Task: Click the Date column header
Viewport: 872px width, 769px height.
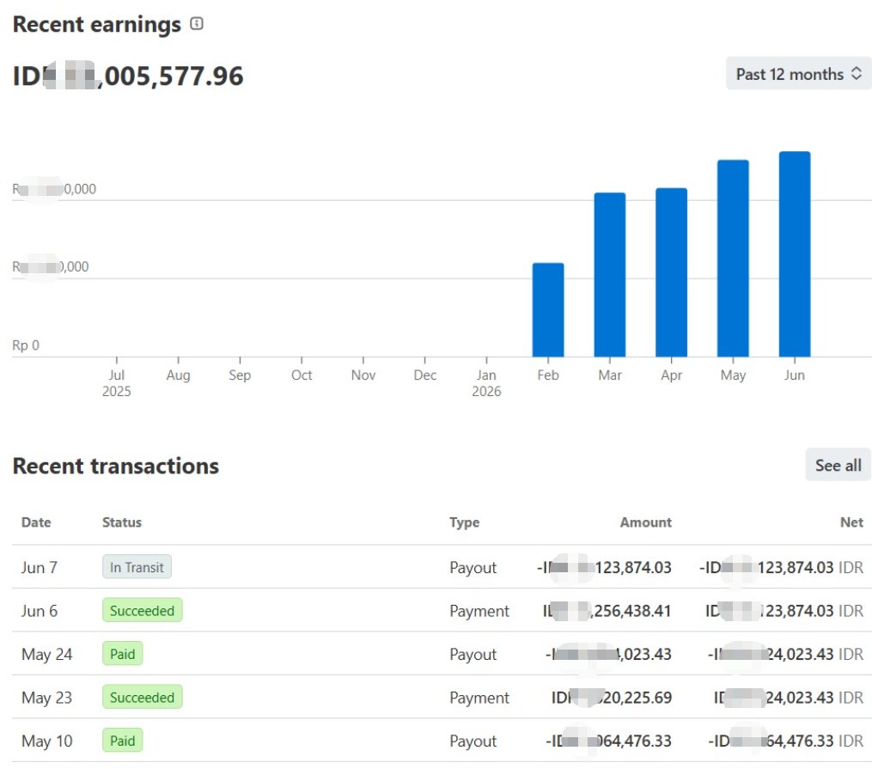Action: point(36,522)
